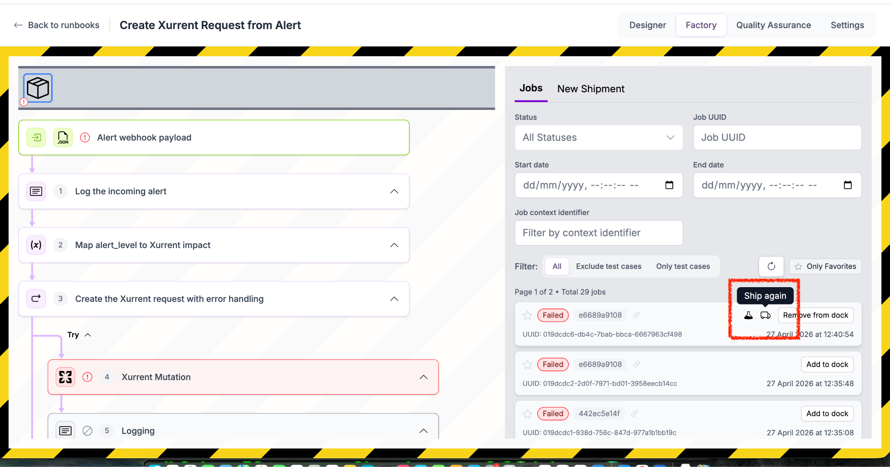Open the Quality Assurance tab
The width and height of the screenshot is (890, 467).
pos(774,25)
